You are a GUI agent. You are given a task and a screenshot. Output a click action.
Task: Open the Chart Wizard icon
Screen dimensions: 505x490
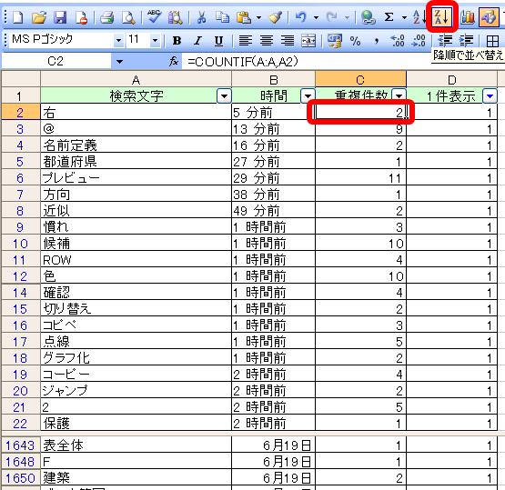click(x=468, y=16)
